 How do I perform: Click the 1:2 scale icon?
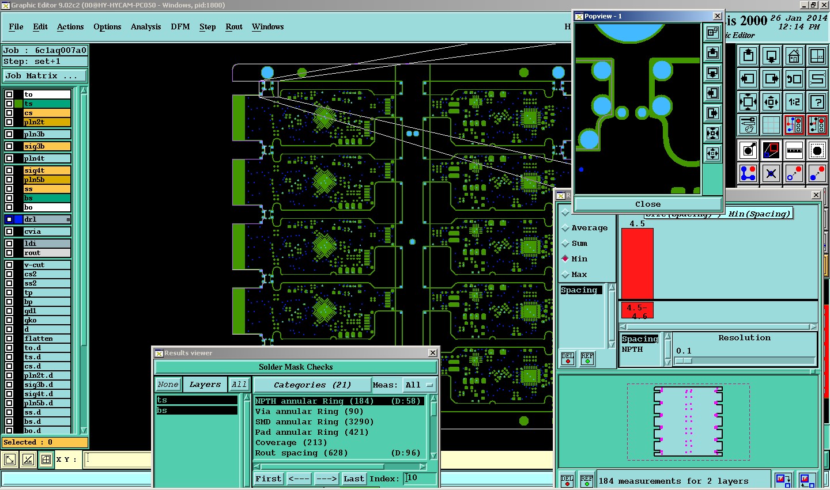point(794,102)
